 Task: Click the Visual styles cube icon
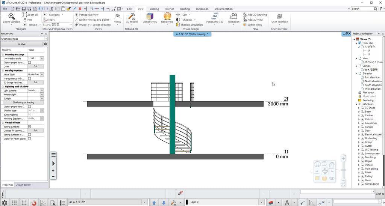pos(150,17)
